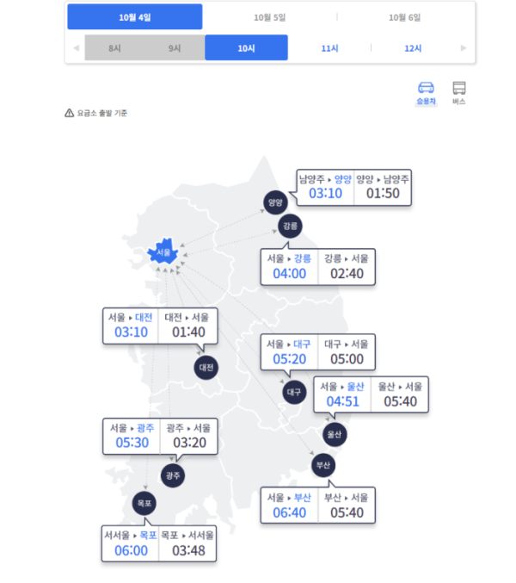Click the 광주 city marker
Image resolution: width=516 pixels, height=583 pixels.
[x=173, y=475]
